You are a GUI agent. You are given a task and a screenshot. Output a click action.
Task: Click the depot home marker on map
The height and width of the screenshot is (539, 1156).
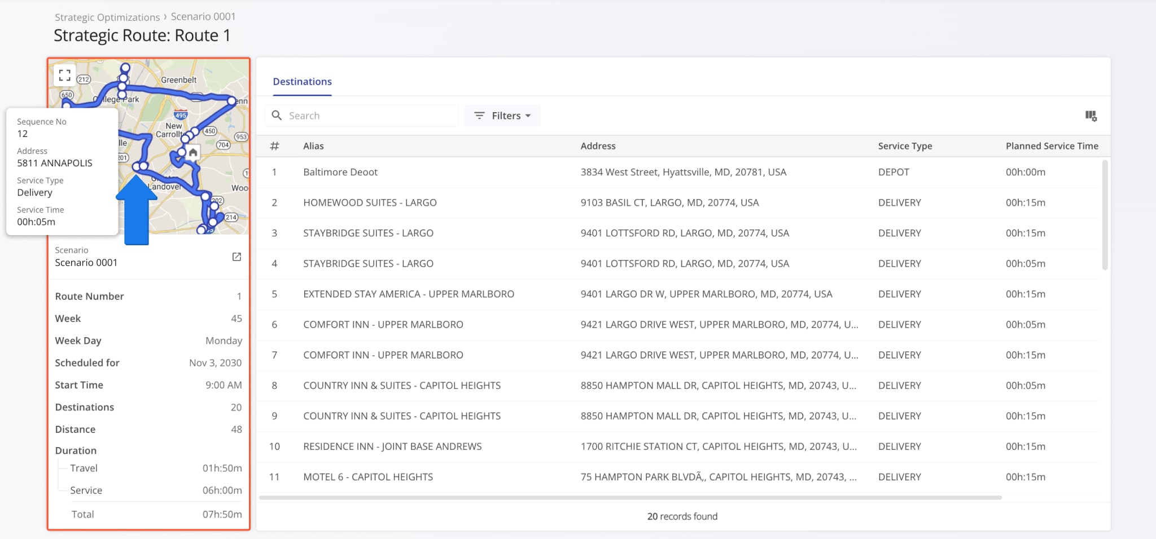(193, 153)
